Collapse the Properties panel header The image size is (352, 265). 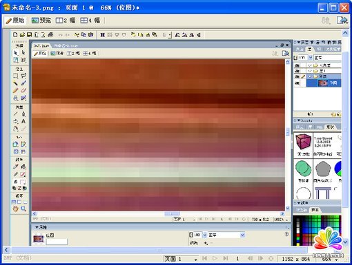[37, 227]
